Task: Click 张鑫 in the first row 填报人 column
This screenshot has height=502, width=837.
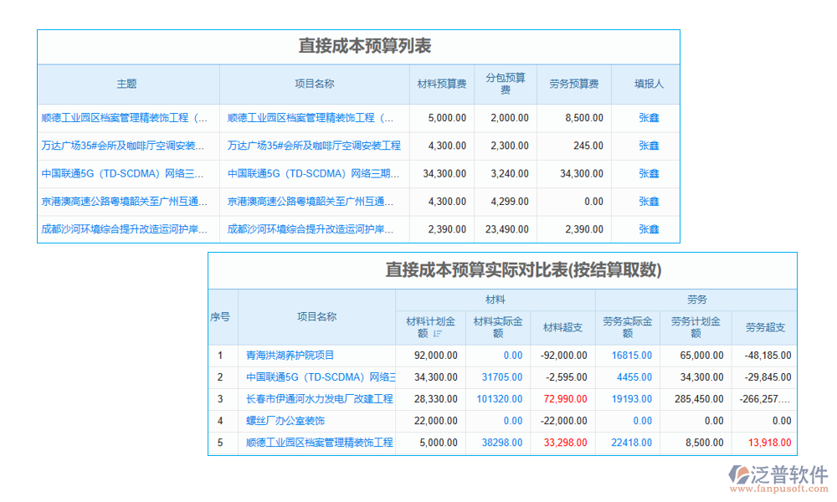Action: (647, 118)
